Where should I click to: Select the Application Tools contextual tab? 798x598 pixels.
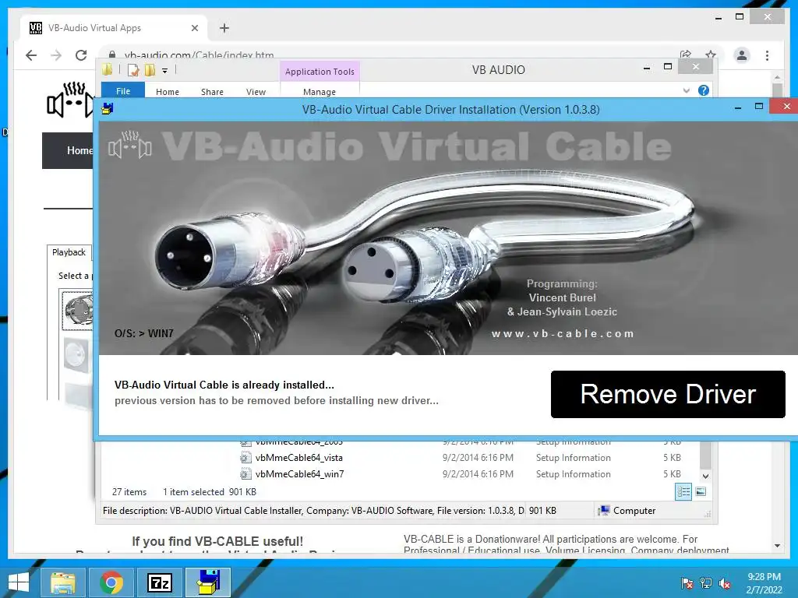(320, 72)
